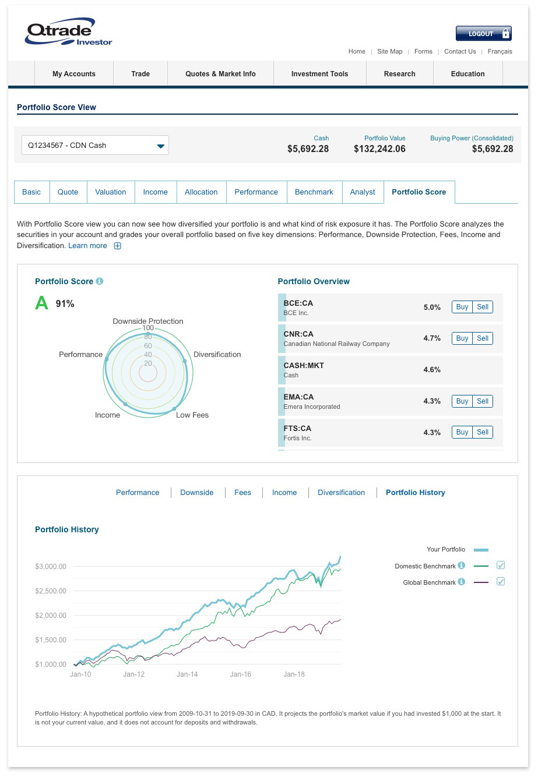
Task: Click the Portfolio Score info icon
Action: 100,281
